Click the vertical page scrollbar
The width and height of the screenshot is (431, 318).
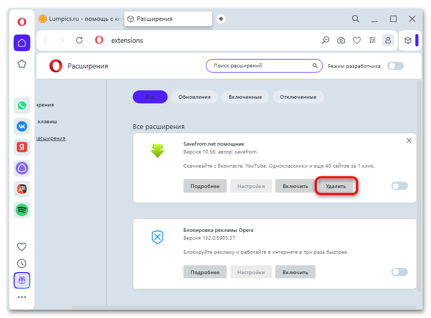(x=419, y=185)
